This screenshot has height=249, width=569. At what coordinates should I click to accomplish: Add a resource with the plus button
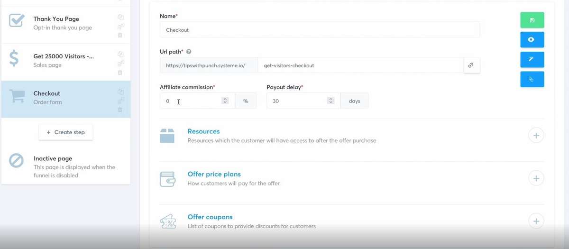pos(536,136)
